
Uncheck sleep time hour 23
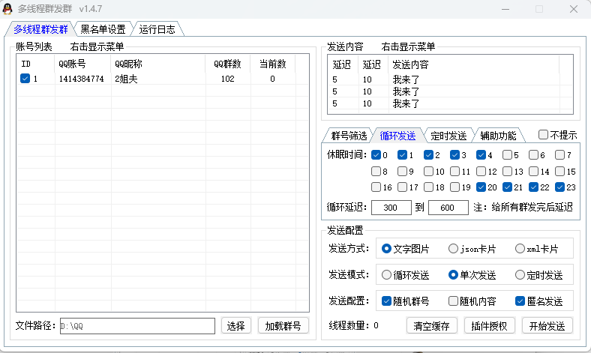pos(560,187)
